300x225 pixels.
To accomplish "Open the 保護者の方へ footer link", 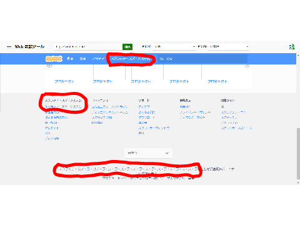I will click(53, 112).
